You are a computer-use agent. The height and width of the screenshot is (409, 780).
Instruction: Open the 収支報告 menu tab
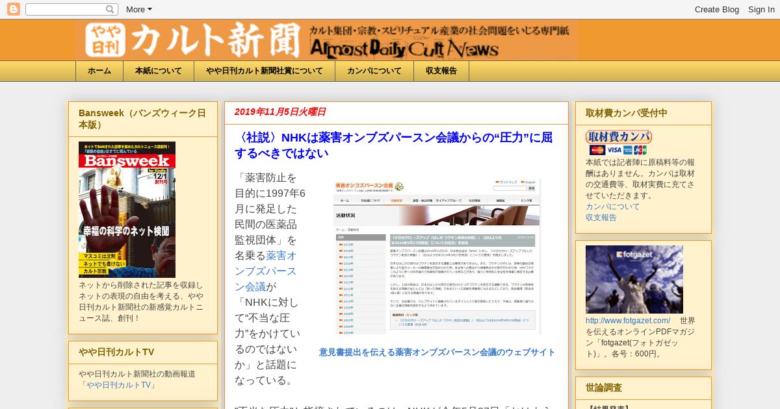coord(441,71)
